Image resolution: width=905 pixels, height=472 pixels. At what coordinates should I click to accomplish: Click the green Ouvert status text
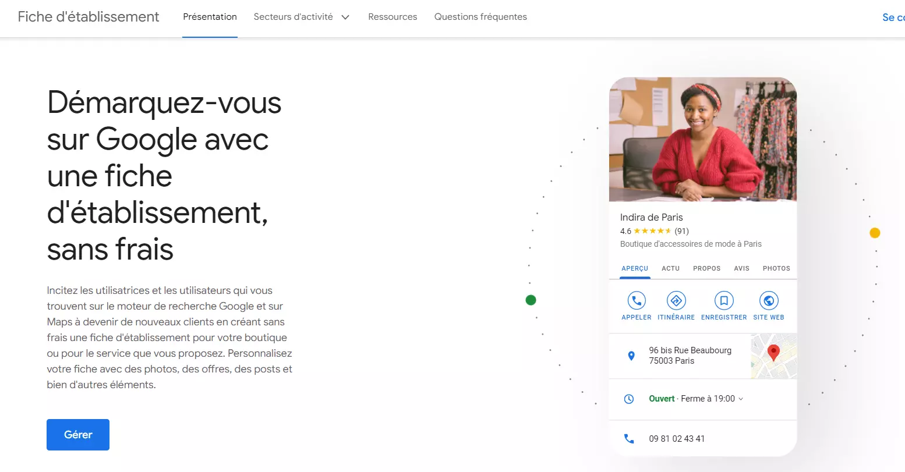662,399
